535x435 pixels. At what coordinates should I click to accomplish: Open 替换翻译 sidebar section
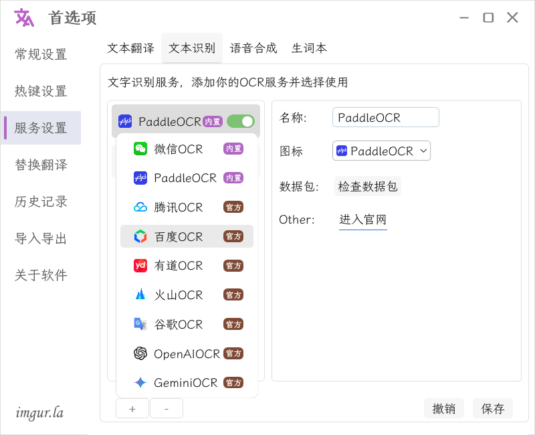(41, 165)
